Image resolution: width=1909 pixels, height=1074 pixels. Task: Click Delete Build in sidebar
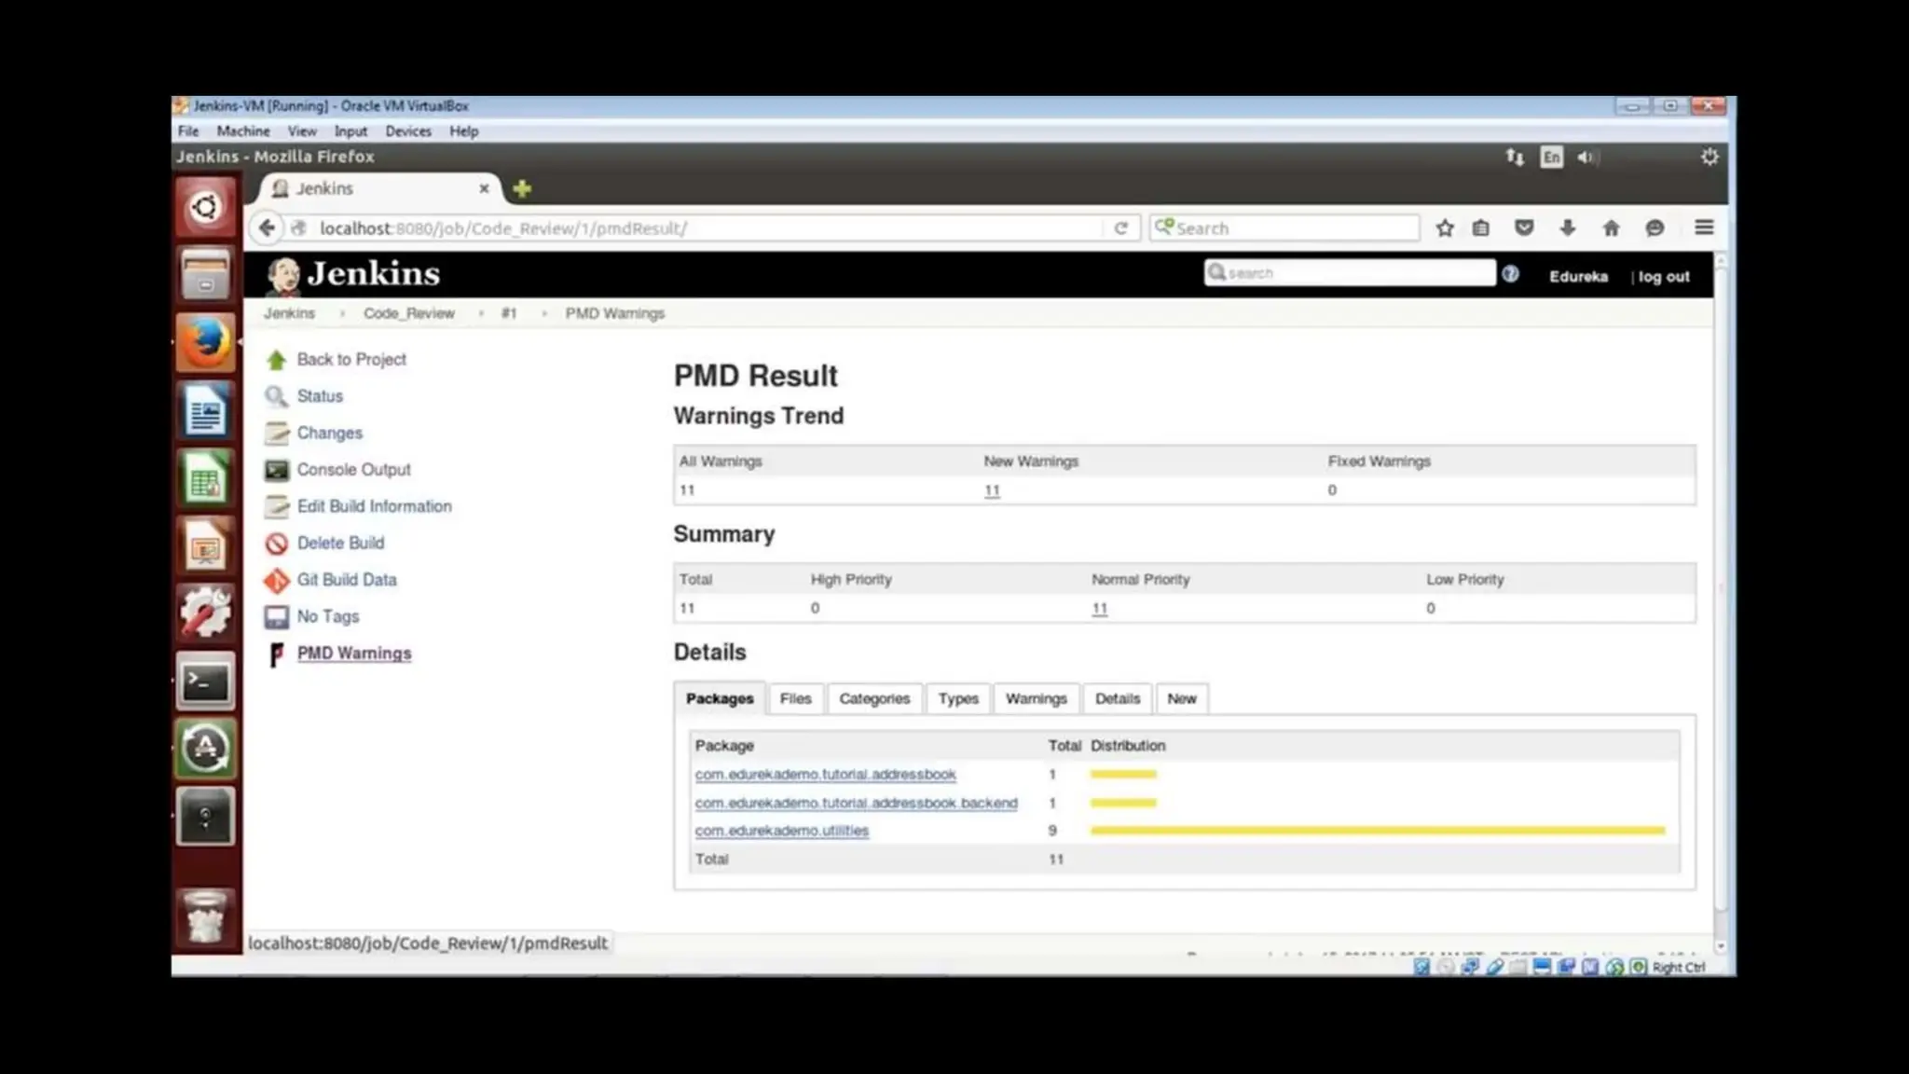340,544
